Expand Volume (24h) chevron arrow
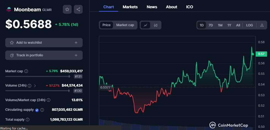Image resolution: width=270 pixels, height=130 pixels. pyautogui.click(x=35, y=85)
